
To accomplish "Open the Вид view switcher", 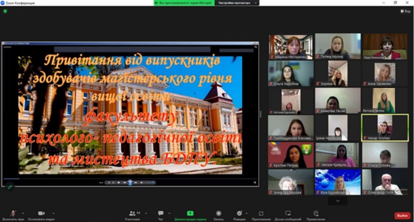I will [405, 11].
